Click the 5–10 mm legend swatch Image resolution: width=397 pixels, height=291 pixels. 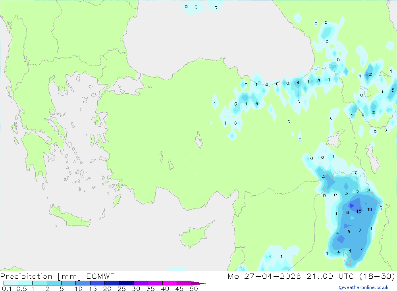point(69,283)
